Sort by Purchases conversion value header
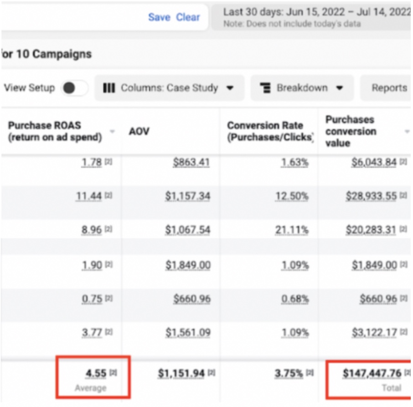The image size is (413, 407). pos(351,132)
